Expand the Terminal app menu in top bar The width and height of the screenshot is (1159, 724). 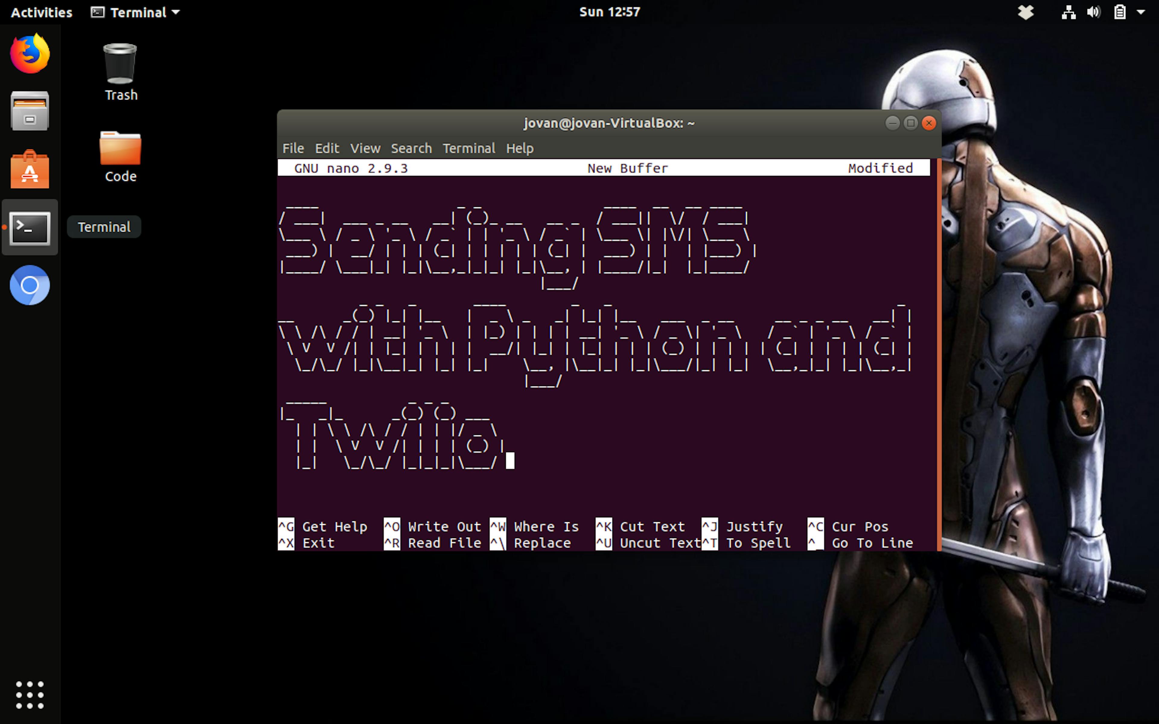[x=136, y=12]
